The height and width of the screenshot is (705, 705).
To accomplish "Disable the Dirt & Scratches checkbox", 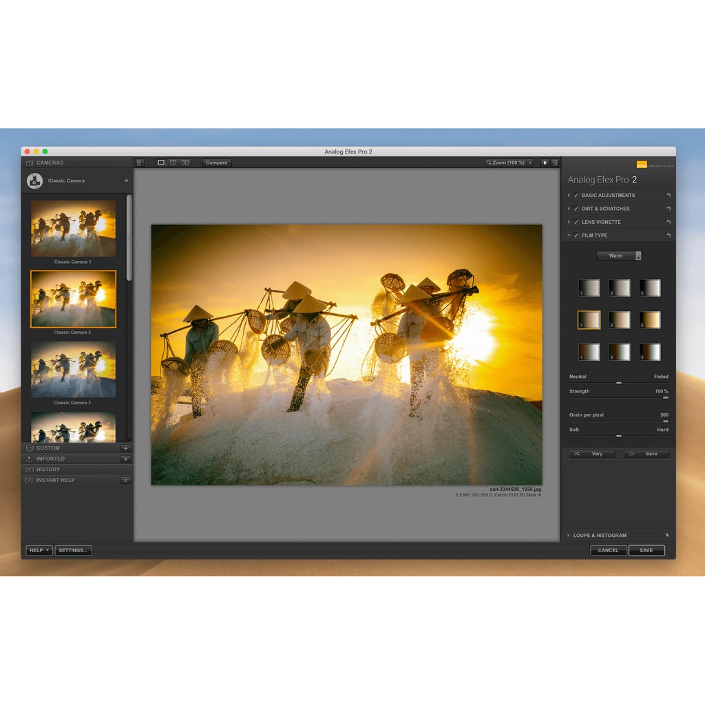I will point(576,209).
